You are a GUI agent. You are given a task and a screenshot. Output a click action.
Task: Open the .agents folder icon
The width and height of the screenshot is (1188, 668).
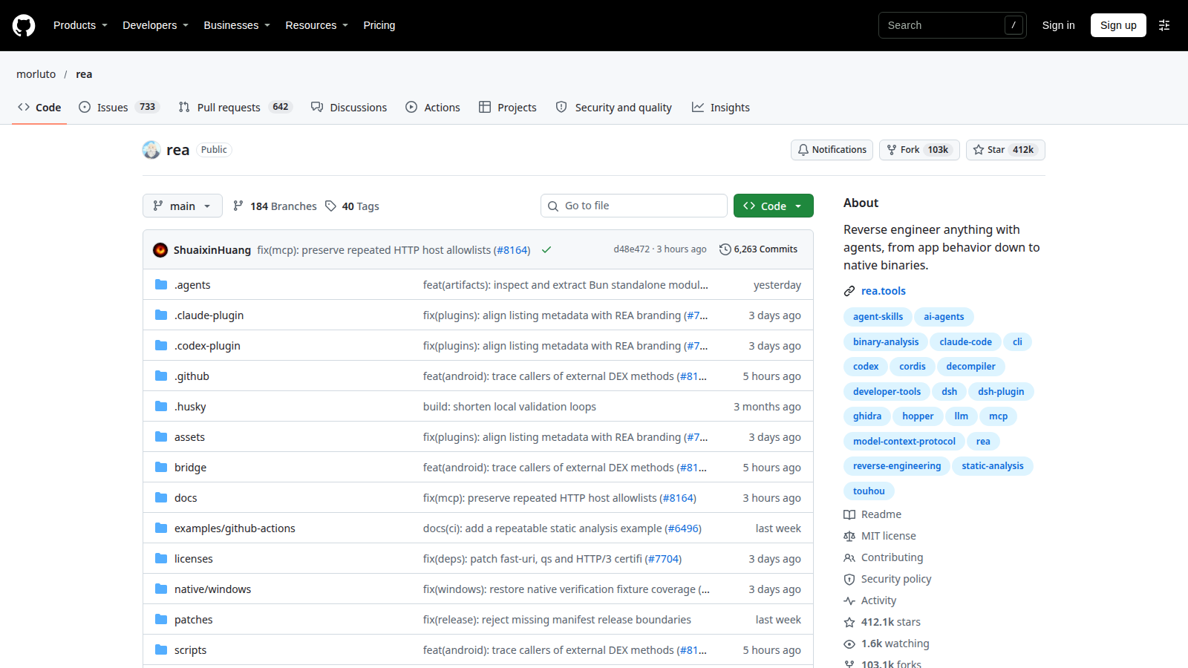[161, 285]
